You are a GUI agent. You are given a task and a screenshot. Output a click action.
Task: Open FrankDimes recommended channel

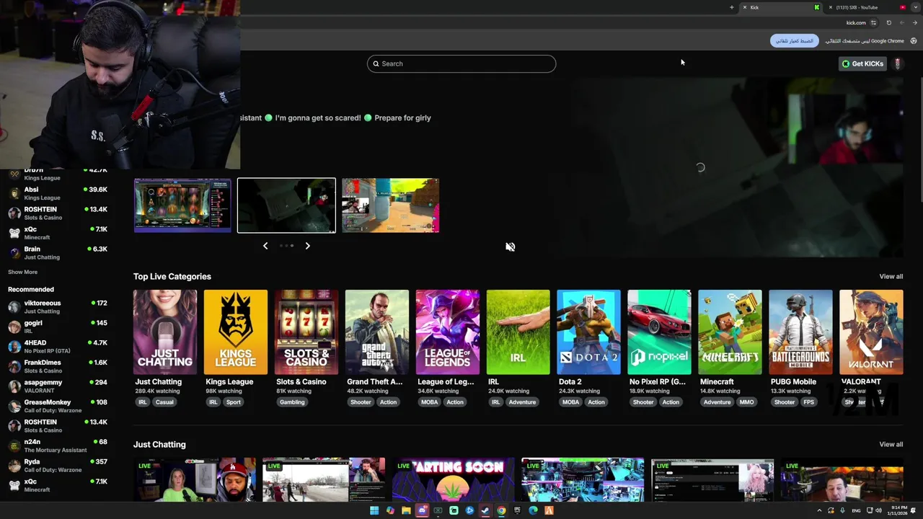(58, 366)
